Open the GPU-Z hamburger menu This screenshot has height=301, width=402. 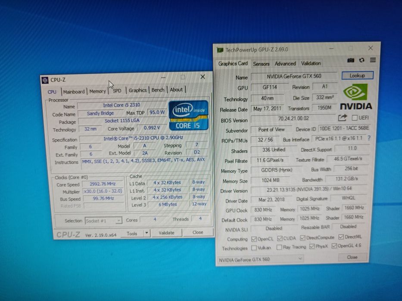point(373,60)
